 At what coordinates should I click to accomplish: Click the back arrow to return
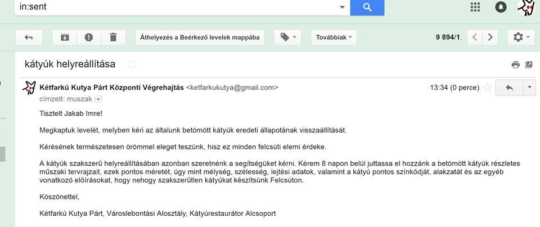(x=29, y=37)
